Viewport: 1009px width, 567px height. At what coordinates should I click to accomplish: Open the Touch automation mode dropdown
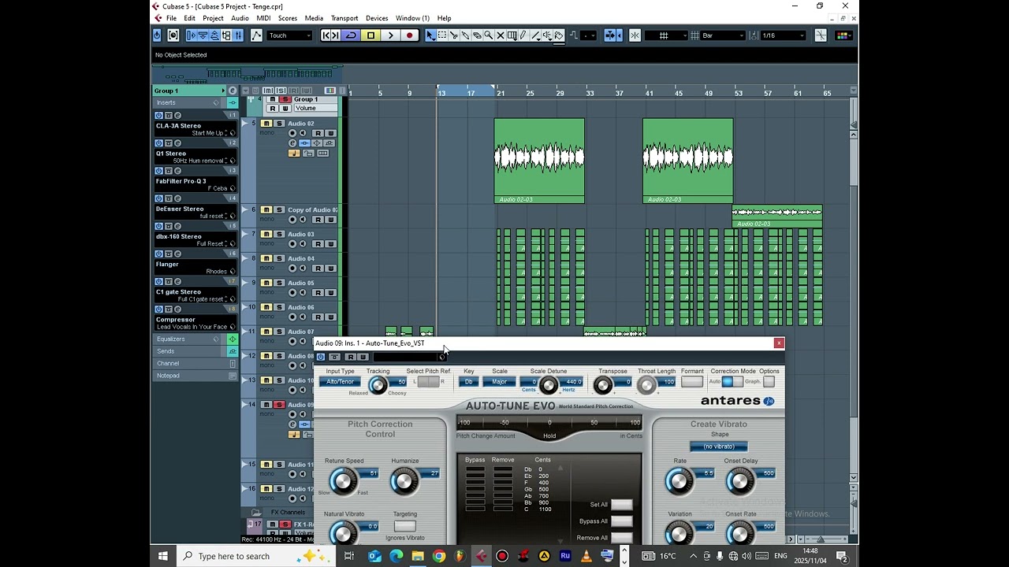(x=289, y=35)
